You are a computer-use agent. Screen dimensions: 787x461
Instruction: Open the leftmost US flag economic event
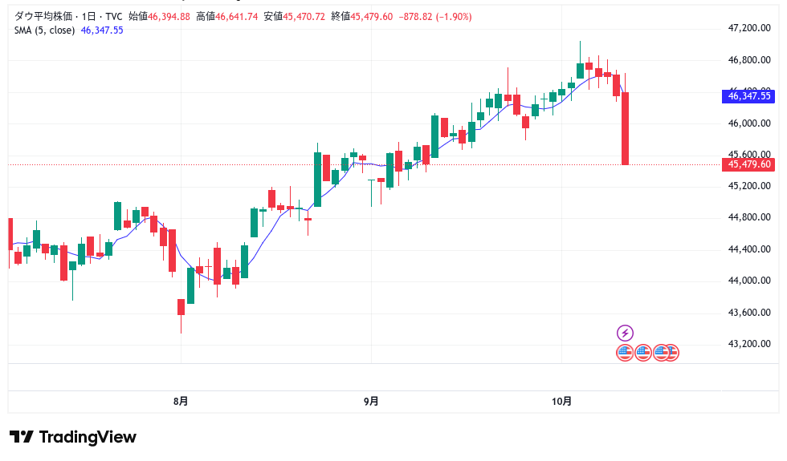[x=625, y=352]
